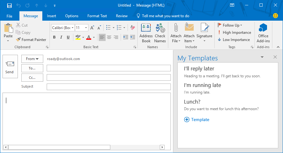This screenshot has width=283, height=153.
Task: Click the Redo icon in the quick access toolbar
Action: point(28,5)
